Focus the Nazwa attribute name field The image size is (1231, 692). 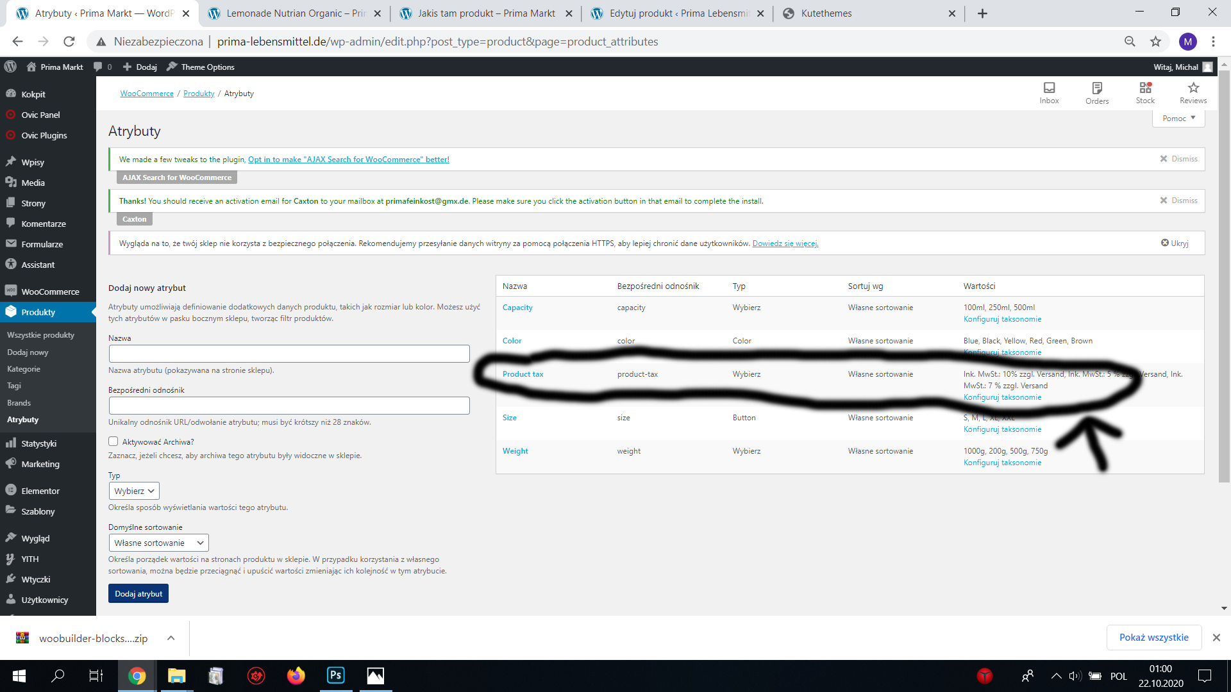click(x=289, y=354)
